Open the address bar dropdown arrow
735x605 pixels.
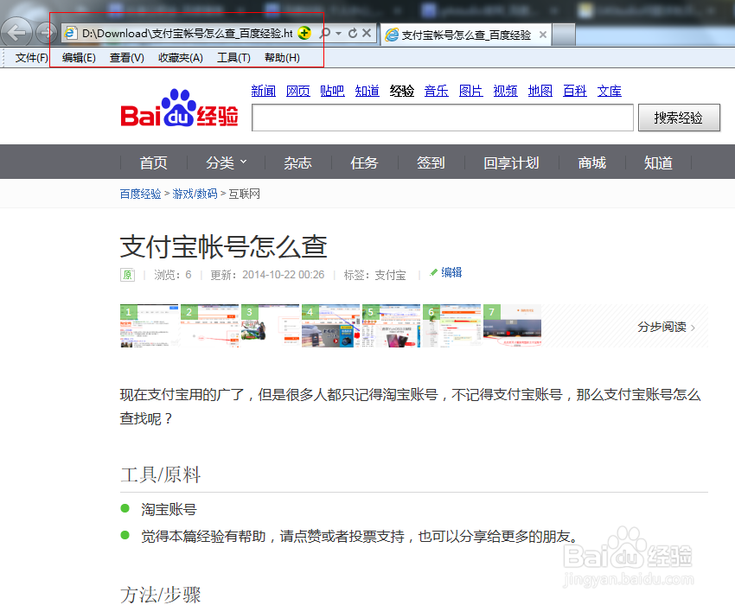pyautogui.click(x=338, y=34)
